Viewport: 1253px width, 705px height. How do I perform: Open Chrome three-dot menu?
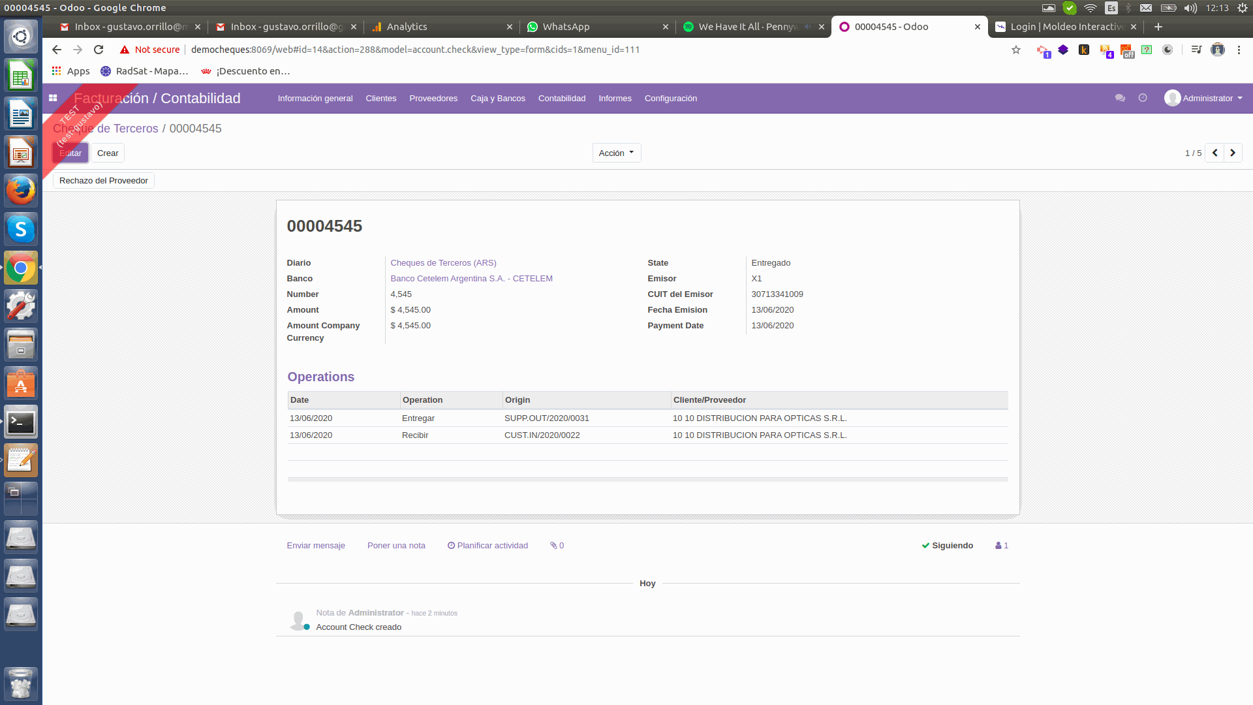coord(1239,50)
